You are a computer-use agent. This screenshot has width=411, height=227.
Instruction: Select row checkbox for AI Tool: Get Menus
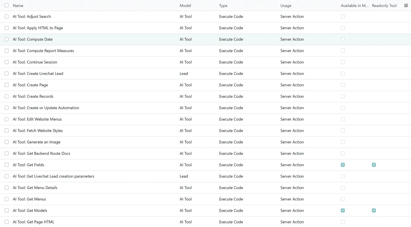click(6, 199)
